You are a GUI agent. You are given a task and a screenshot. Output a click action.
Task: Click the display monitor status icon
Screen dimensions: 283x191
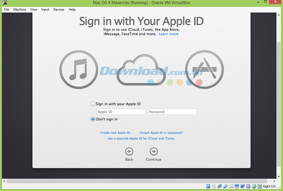coord(237,186)
